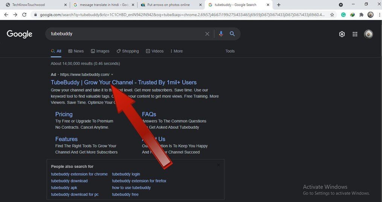Click tubebuddy free suggestion

click(125, 194)
